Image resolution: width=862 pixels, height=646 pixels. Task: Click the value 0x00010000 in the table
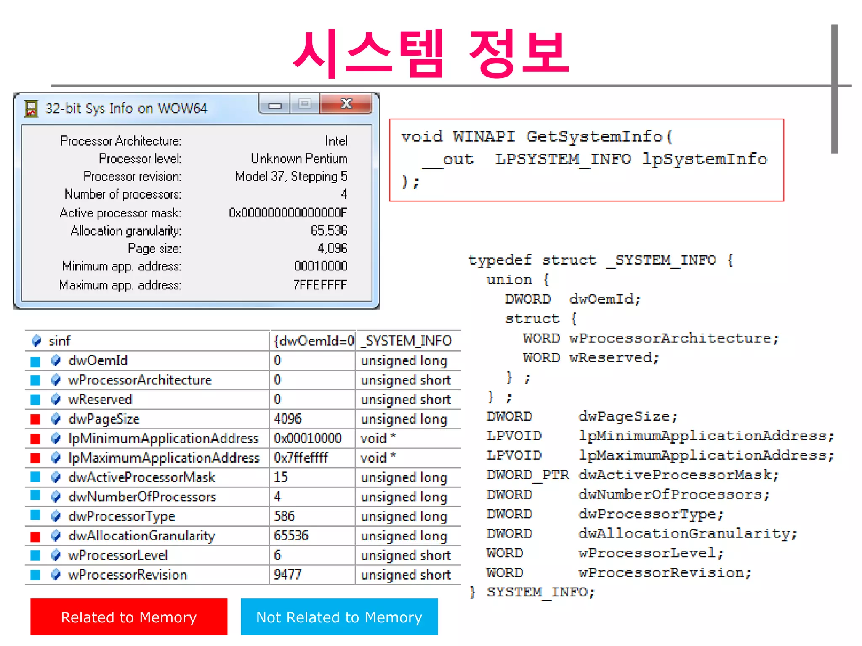tap(308, 438)
